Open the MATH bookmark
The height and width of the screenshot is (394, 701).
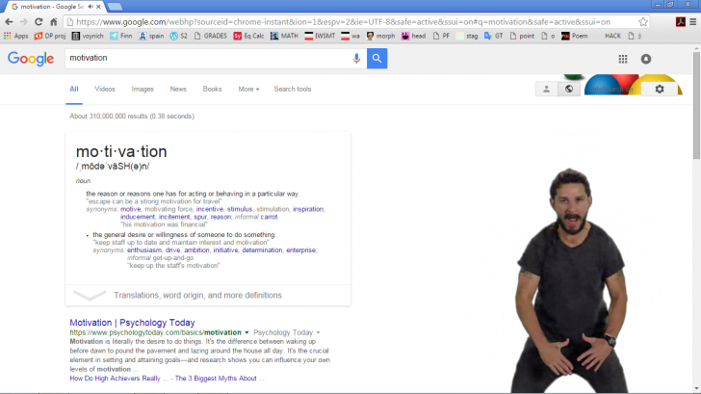coord(284,36)
